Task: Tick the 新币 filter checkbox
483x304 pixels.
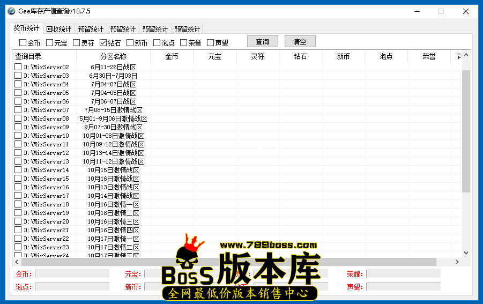Action: click(130, 42)
